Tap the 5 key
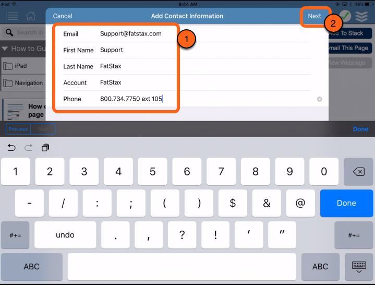This screenshot has width=375, height=285. pyautogui.click(x=153, y=172)
